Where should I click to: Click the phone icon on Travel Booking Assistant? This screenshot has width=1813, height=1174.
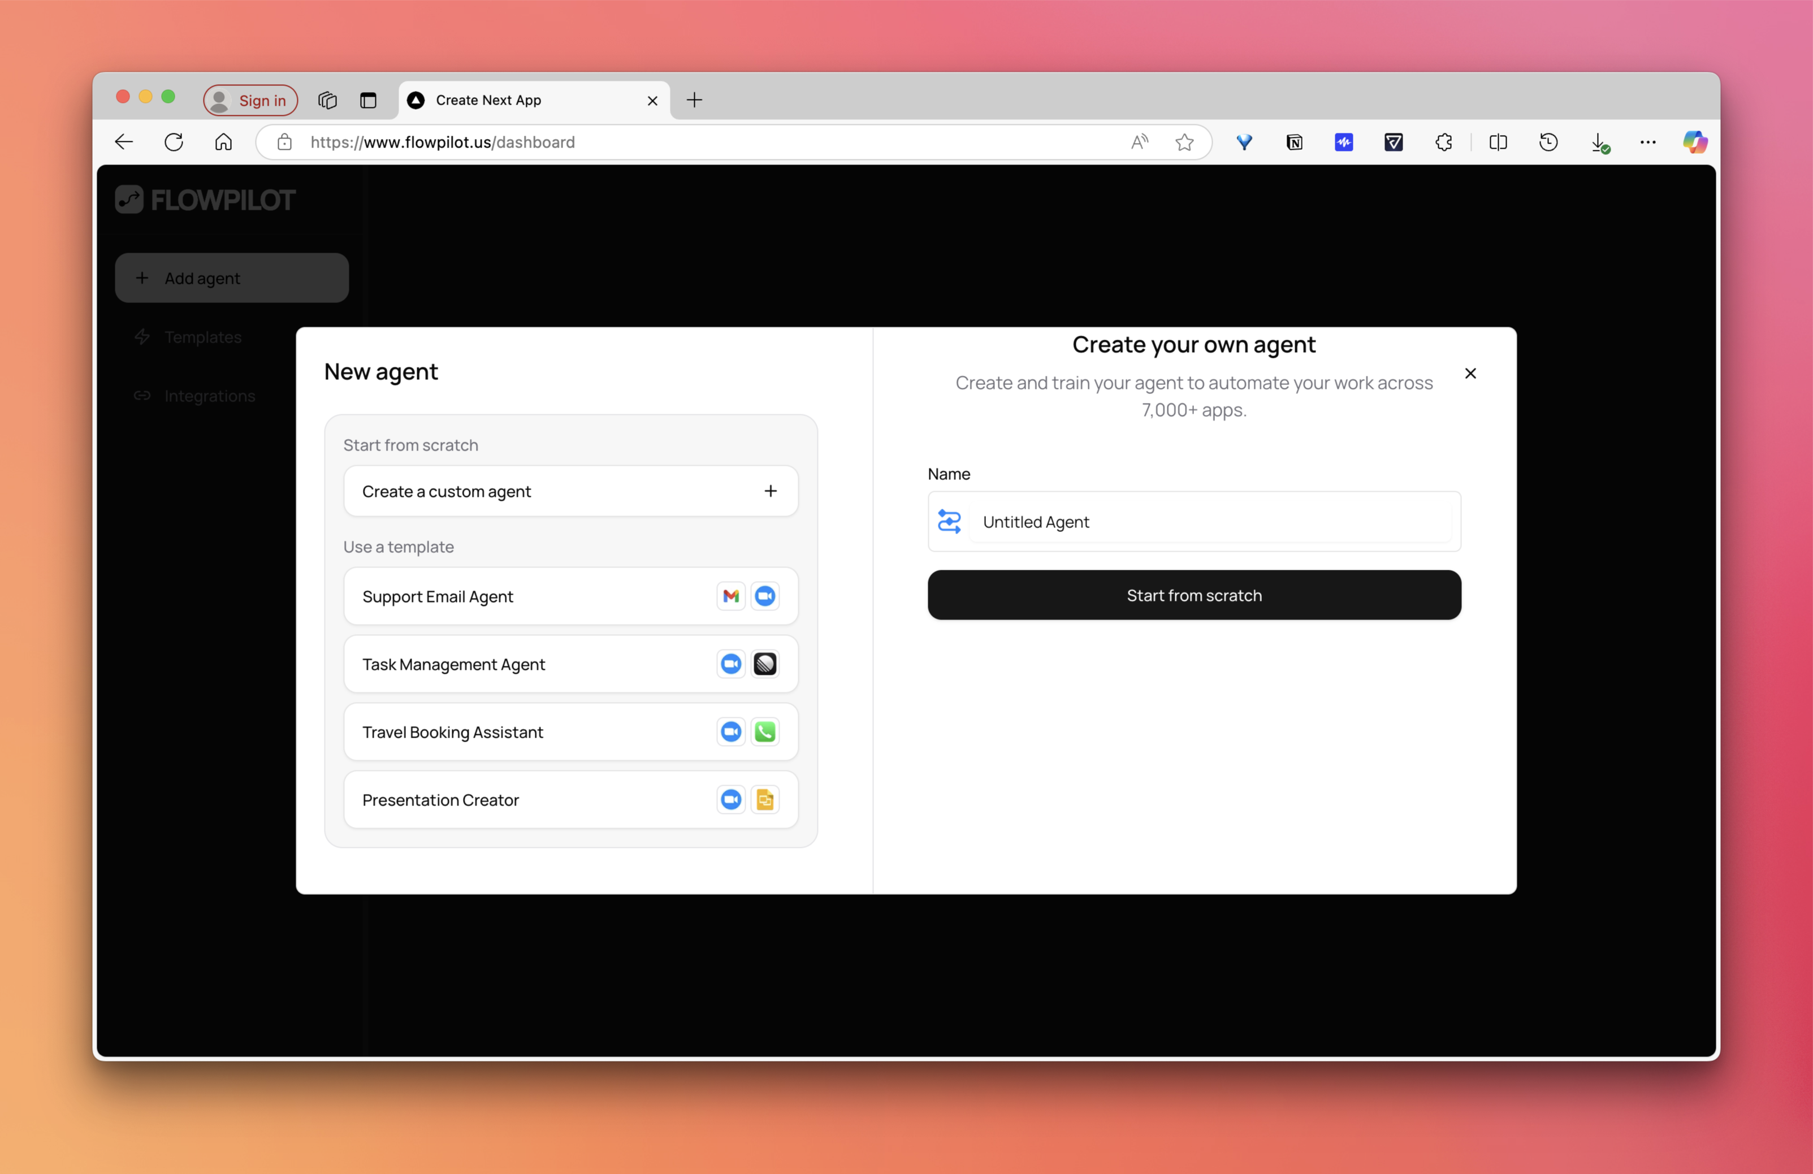point(765,732)
